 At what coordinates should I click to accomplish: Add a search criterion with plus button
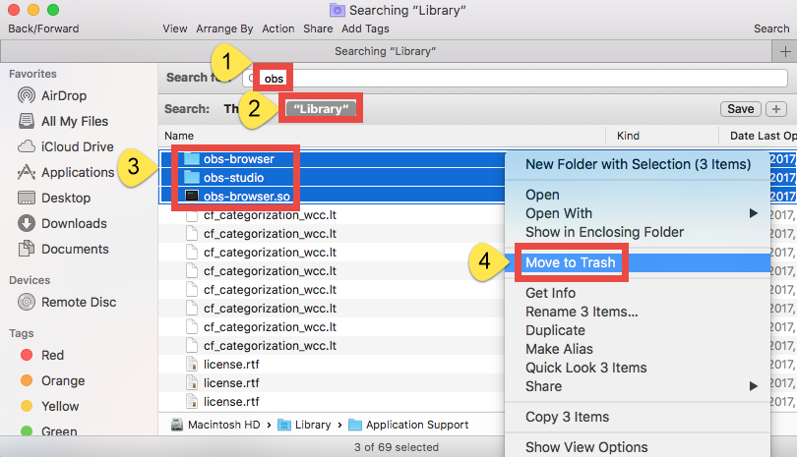click(776, 109)
